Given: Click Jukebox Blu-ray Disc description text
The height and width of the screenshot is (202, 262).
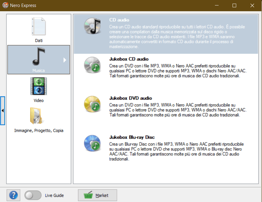Looking at the screenshot, I should (176, 152).
